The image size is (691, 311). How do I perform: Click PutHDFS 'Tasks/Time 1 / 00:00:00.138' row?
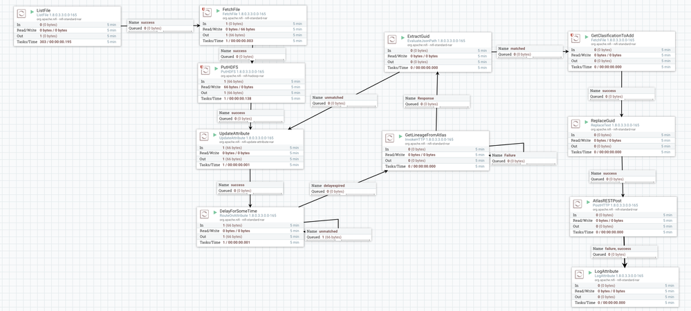251,99
